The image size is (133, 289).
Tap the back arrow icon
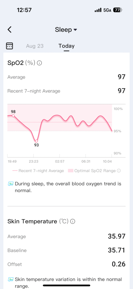coord(10,29)
